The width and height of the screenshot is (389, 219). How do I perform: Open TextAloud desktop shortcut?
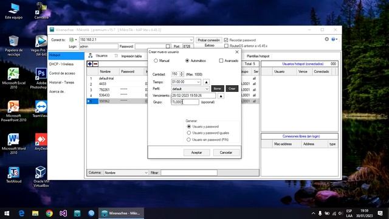click(13, 175)
